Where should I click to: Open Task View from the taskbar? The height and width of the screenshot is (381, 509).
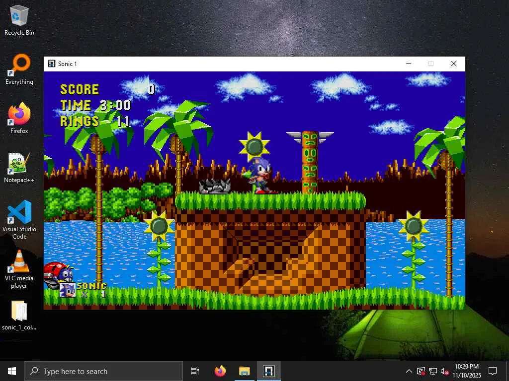194,371
